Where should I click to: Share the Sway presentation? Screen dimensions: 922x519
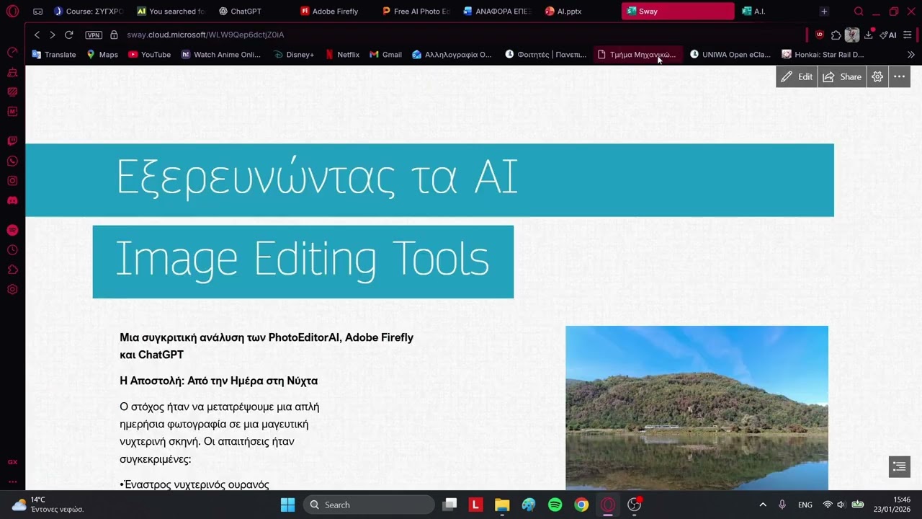coord(842,77)
